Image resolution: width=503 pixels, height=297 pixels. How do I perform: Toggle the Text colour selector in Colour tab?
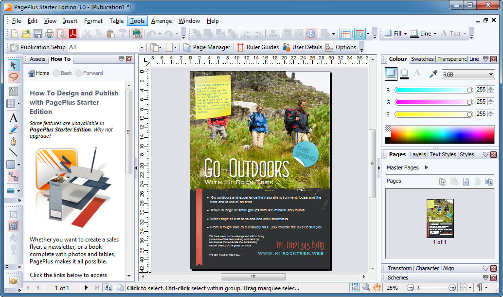[x=417, y=73]
